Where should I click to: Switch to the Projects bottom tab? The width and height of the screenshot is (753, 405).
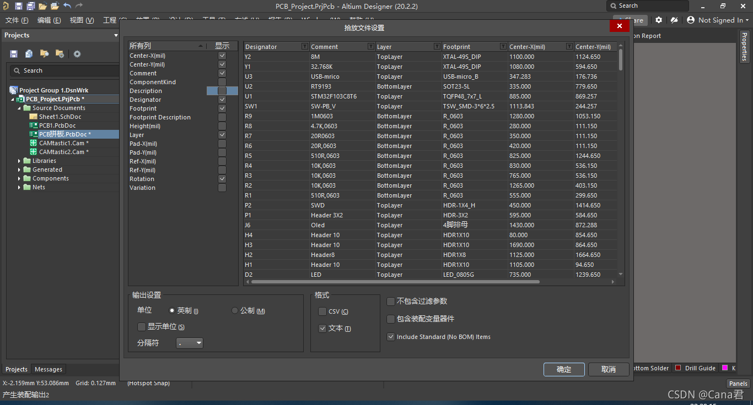(x=17, y=369)
